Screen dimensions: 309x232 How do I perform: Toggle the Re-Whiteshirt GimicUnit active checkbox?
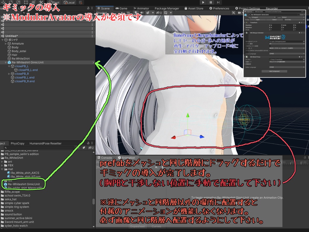click(x=250, y=15)
